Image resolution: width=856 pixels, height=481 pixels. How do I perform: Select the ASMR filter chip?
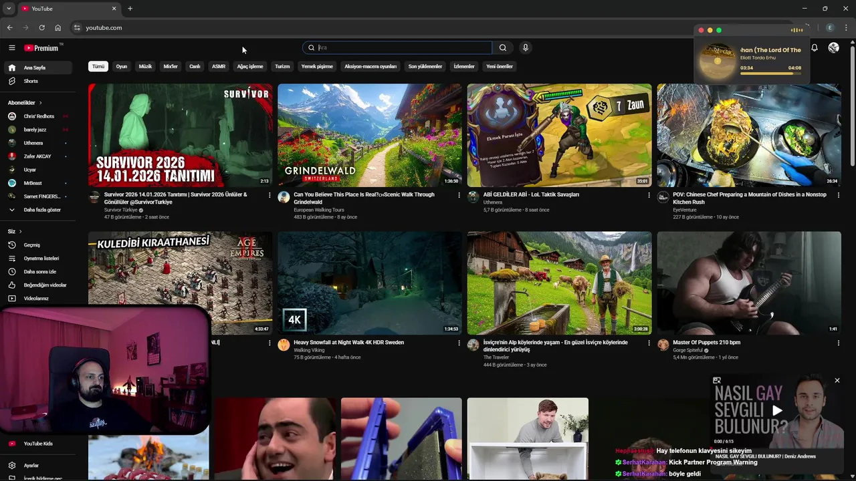(x=219, y=66)
